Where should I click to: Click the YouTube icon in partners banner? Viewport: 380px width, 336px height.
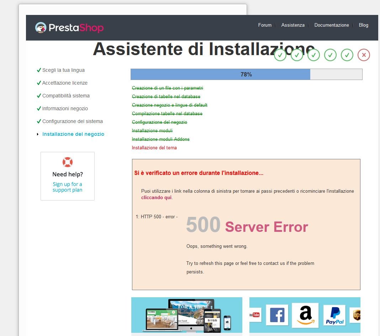255,315
